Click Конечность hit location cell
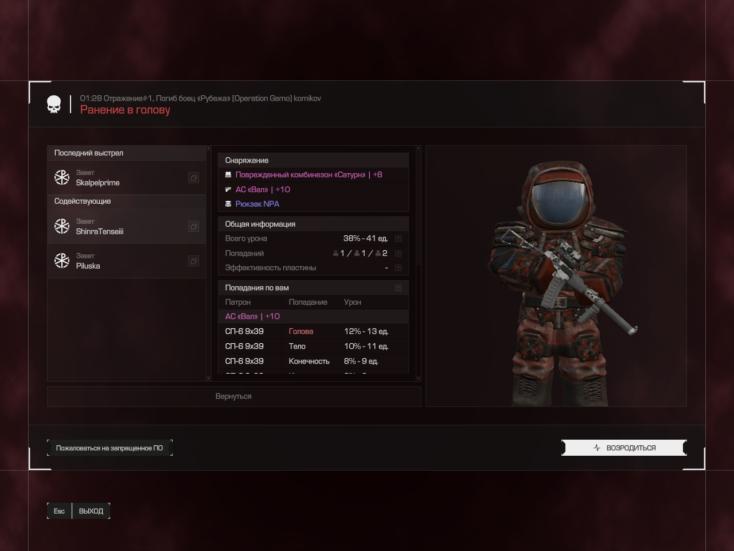 pyautogui.click(x=309, y=361)
